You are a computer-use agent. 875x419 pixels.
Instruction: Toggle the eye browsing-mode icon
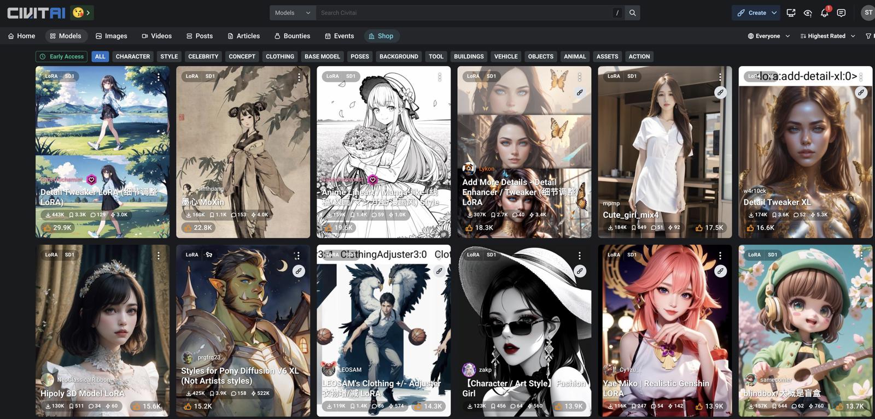(808, 13)
